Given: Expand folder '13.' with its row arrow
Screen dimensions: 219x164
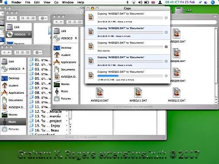Looking at the screenshot, I should tap(67, 116).
